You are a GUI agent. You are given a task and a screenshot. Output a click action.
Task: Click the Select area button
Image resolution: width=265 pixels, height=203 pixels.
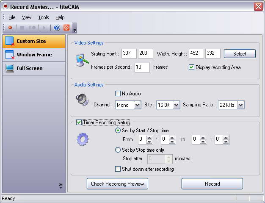tap(240, 54)
